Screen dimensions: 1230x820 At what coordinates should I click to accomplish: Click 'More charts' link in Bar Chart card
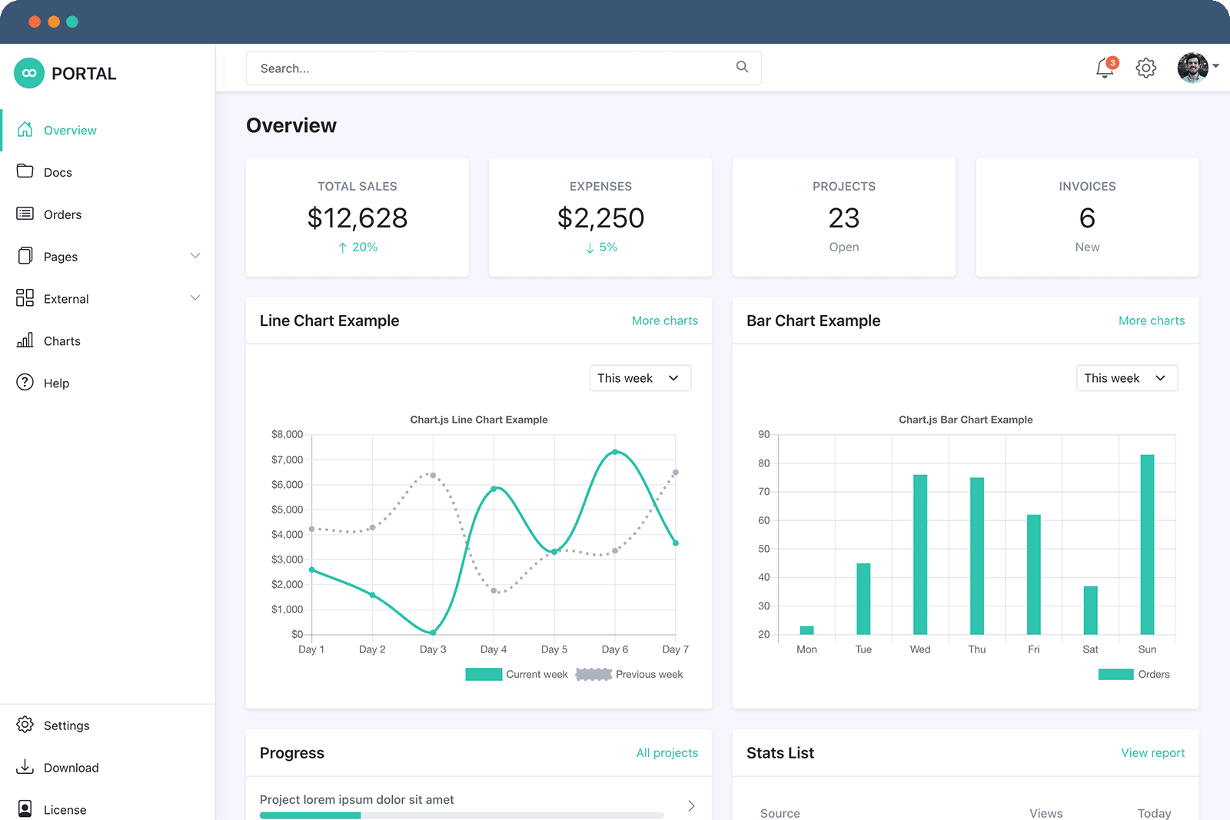coord(1152,320)
